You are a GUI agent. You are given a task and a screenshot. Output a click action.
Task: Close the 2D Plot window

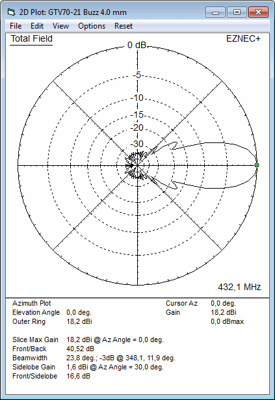(x=258, y=12)
